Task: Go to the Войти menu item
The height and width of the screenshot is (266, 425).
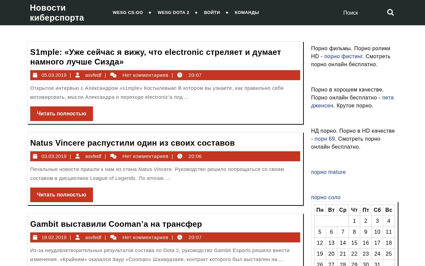Action: tap(212, 13)
